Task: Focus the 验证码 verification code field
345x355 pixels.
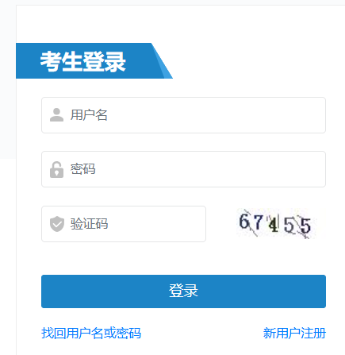Action: (124, 224)
